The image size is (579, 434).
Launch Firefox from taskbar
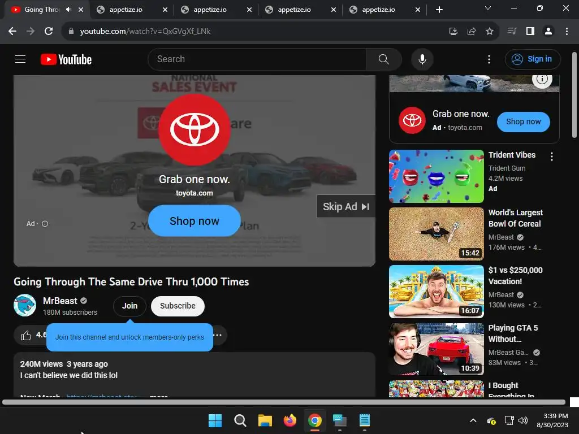290,420
